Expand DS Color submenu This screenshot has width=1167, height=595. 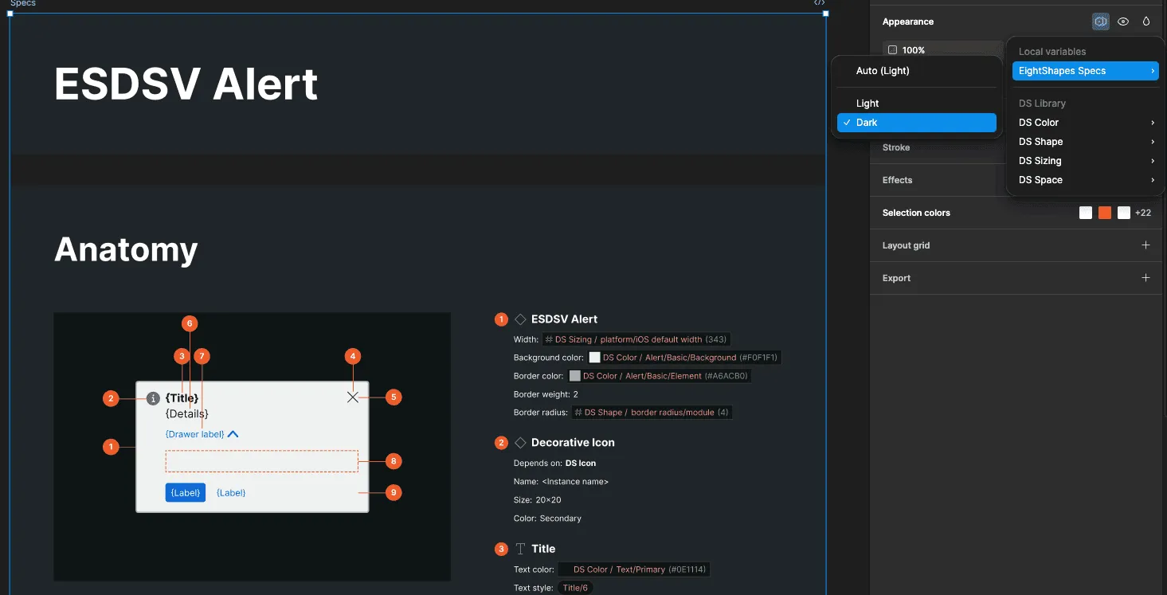[1085, 123]
